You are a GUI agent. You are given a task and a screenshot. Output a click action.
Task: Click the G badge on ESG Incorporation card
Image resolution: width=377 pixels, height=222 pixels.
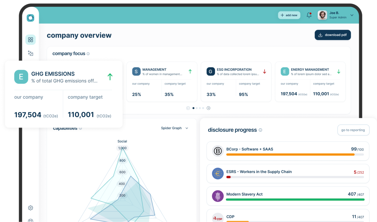coord(211,72)
